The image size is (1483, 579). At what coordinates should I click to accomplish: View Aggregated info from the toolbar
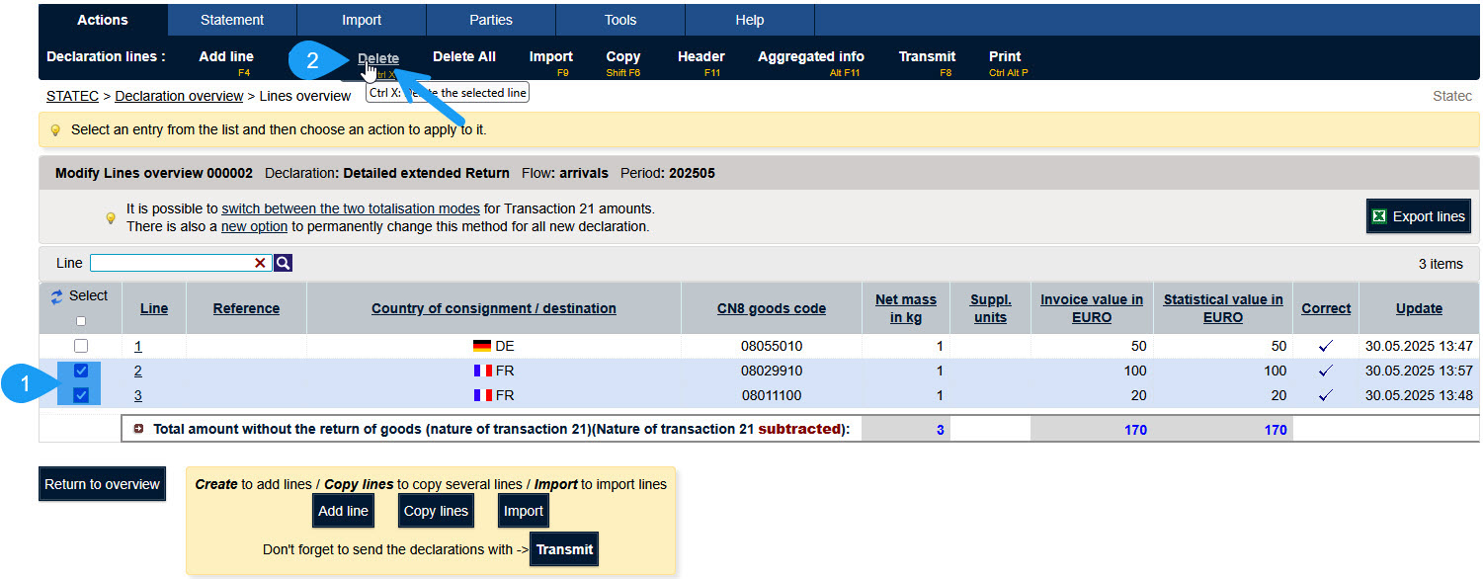pyautogui.click(x=810, y=56)
